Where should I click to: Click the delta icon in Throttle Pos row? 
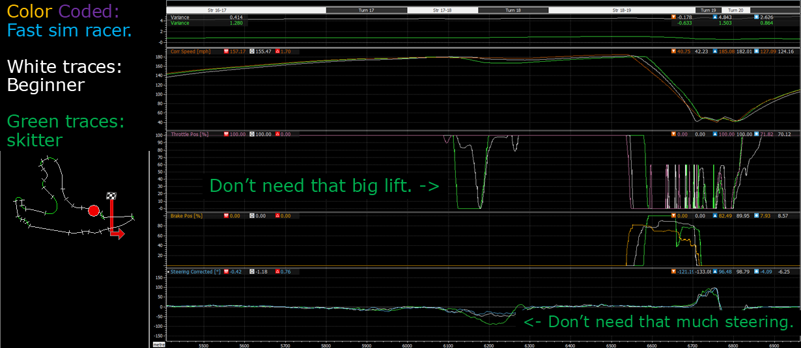tap(278, 133)
